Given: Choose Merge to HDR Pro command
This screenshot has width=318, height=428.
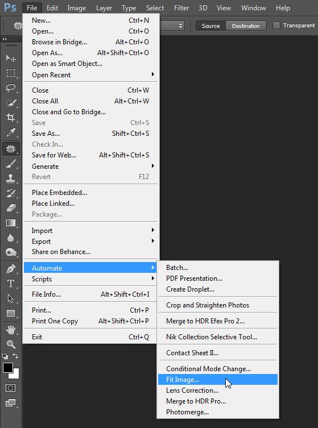Looking at the screenshot, I should 218,401.
